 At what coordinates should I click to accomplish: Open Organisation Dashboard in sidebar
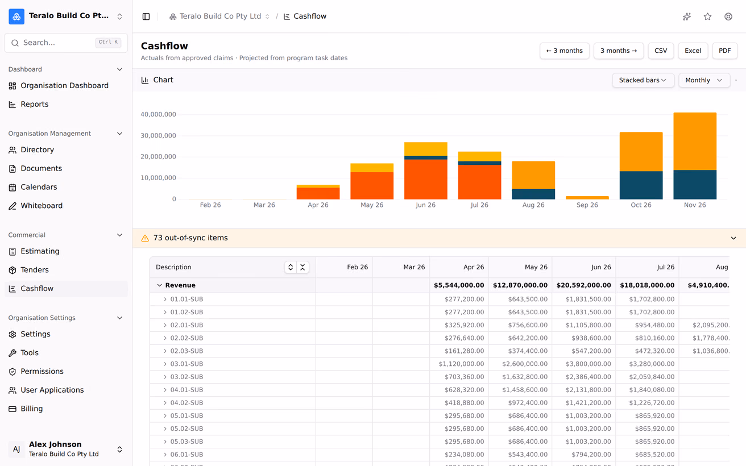(x=66, y=86)
